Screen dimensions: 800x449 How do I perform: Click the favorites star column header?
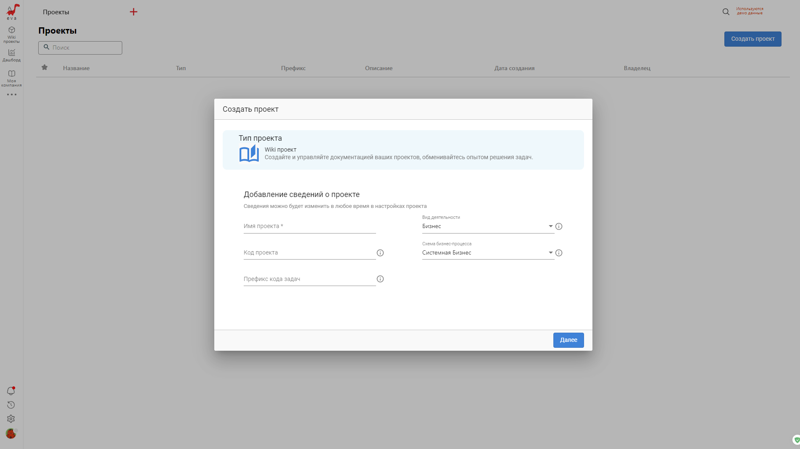coord(45,68)
